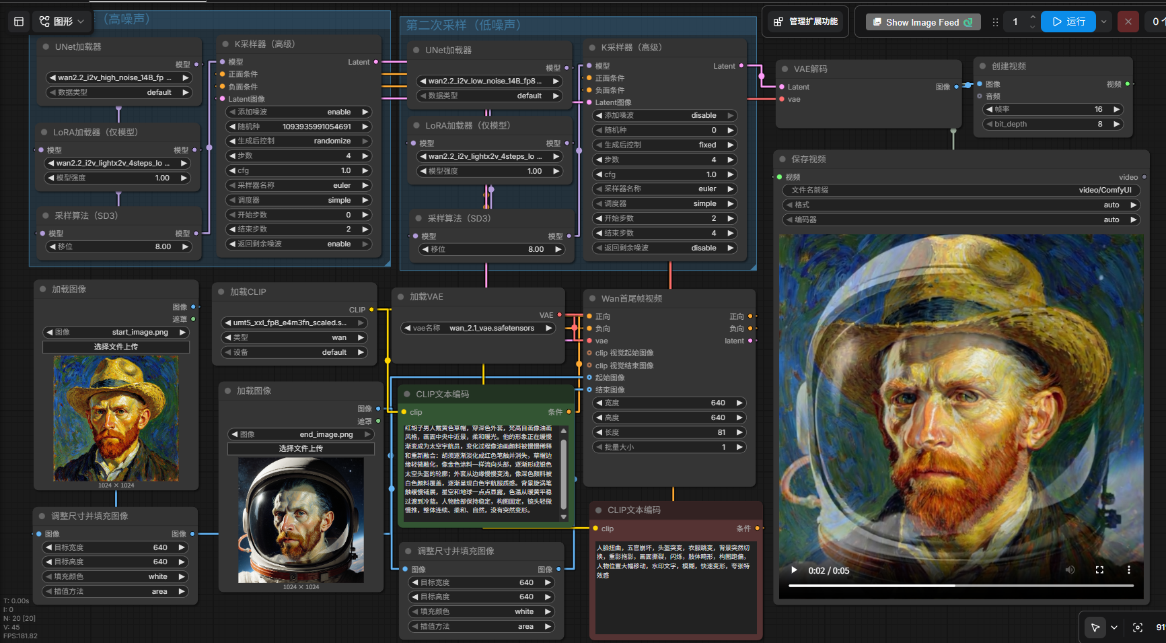Select the astronaut end_image thumbnail

[x=301, y=520]
